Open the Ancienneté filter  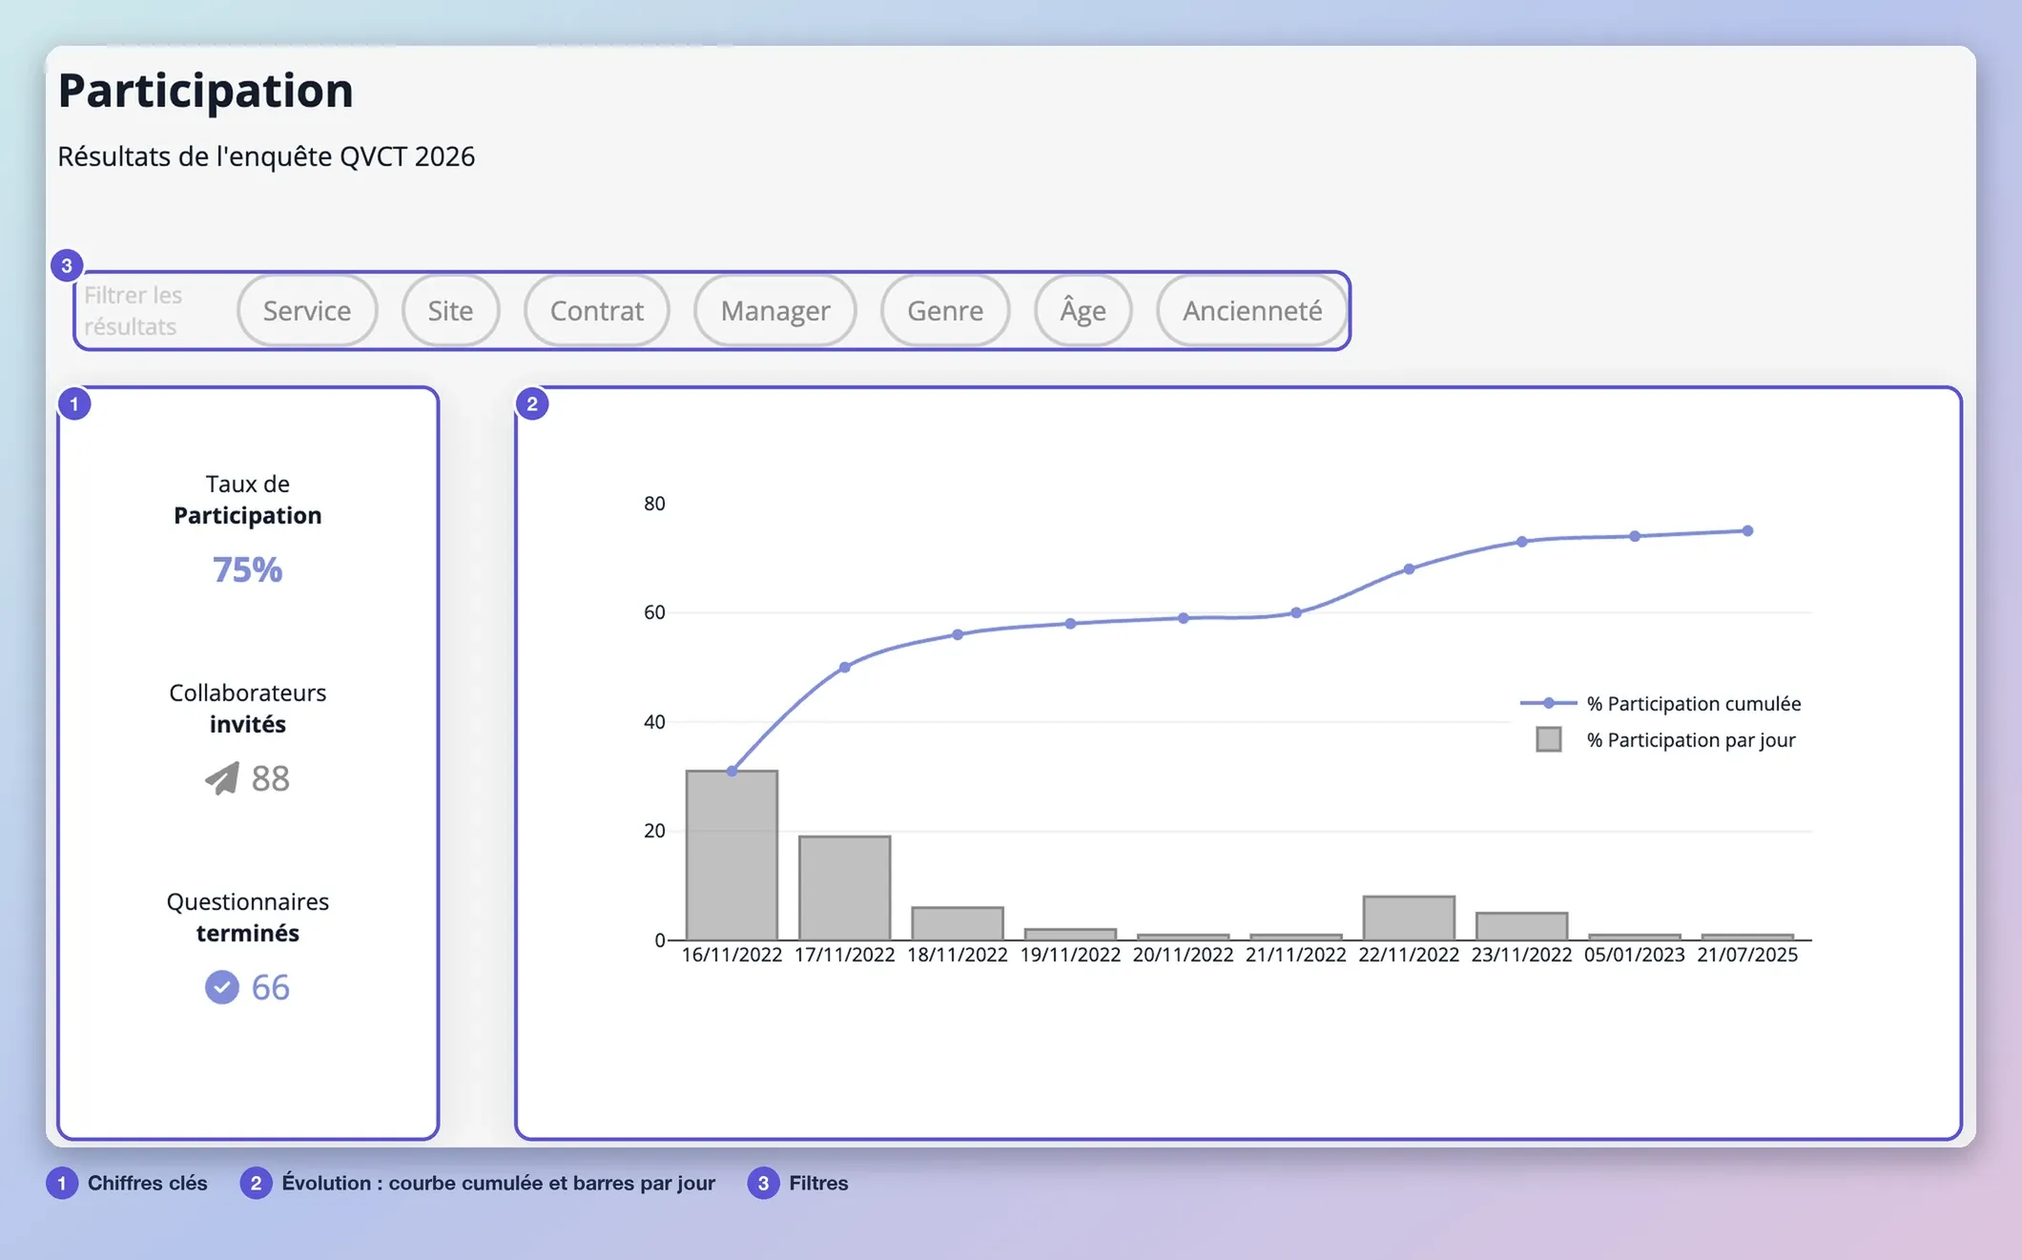coord(1252,311)
